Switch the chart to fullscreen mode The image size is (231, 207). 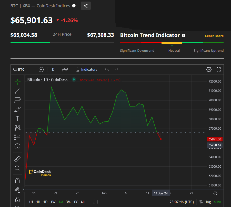pyautogui.click(x=219, y=69)
